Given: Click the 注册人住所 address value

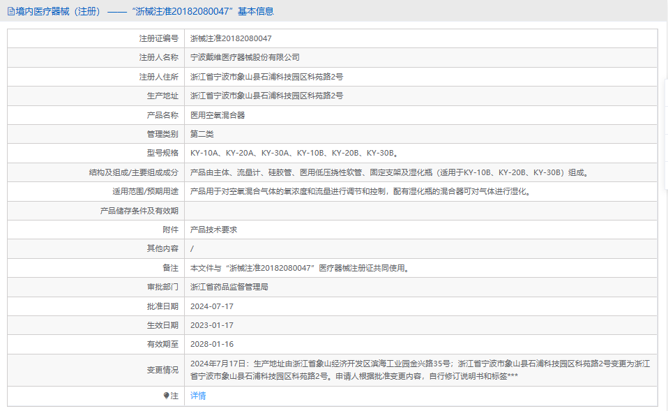Looking at the screenshot, I should (x=266, y=77).
